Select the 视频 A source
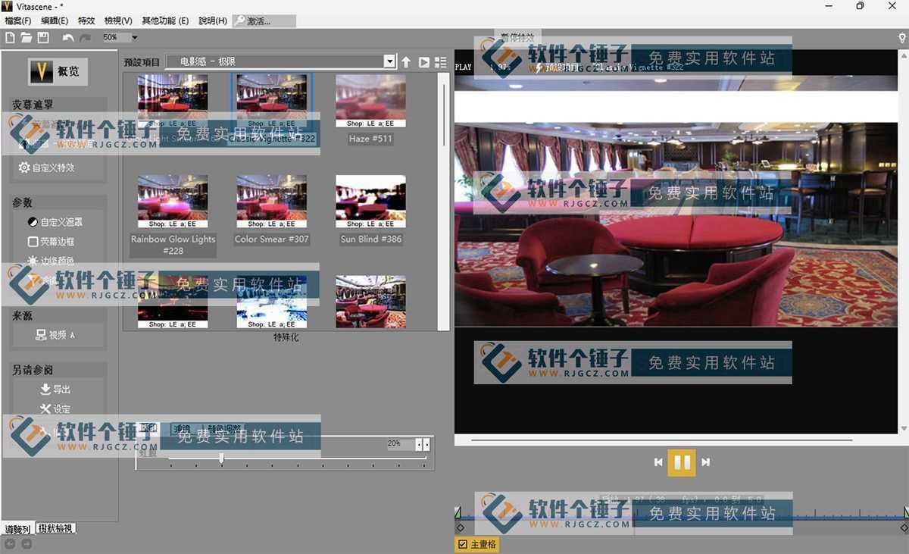This screenshot has height=554, width=909. tap(56, 335)
